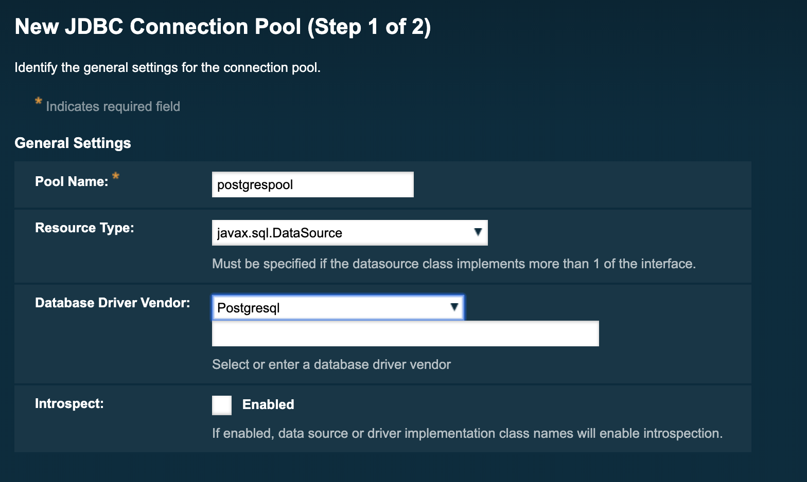
Task: Click the Database Driver Vendor dropdown arrow
Action: point(454,307)
